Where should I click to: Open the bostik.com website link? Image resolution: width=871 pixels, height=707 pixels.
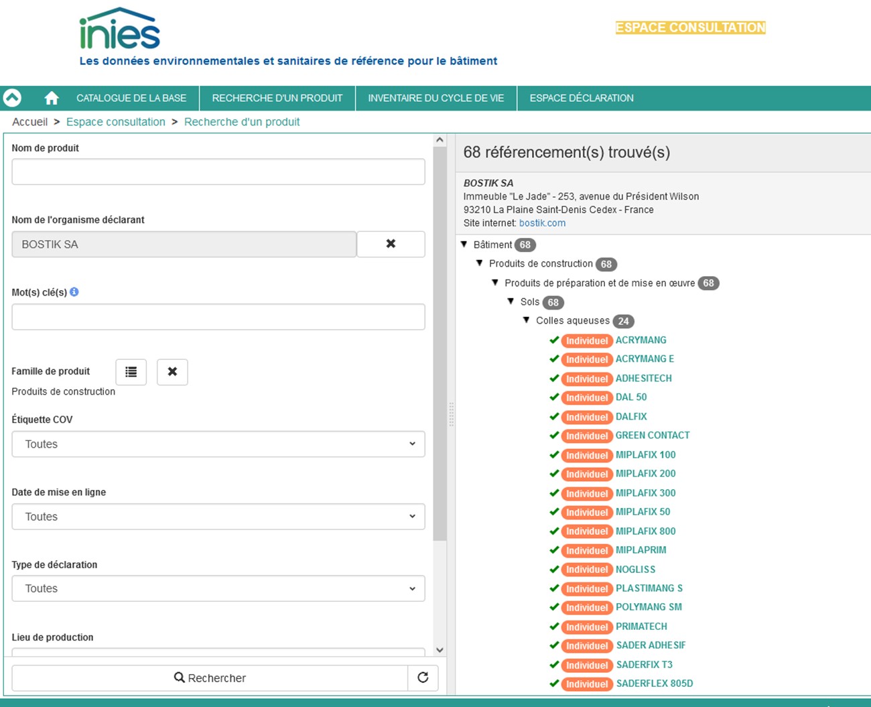[x=542, y=223]
